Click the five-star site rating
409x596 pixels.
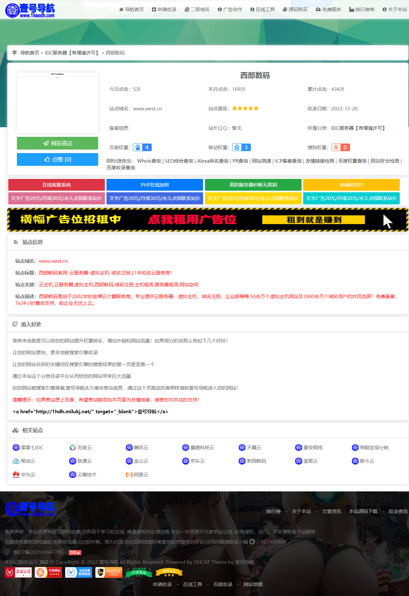245,108
